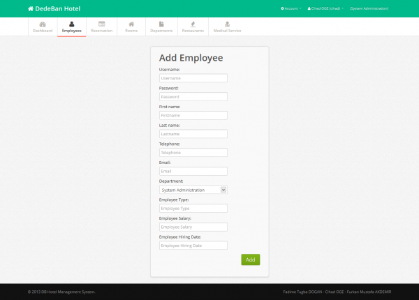
Task: Click the user icon beside Cihad OGE
Action: click(x=309, y=8)
